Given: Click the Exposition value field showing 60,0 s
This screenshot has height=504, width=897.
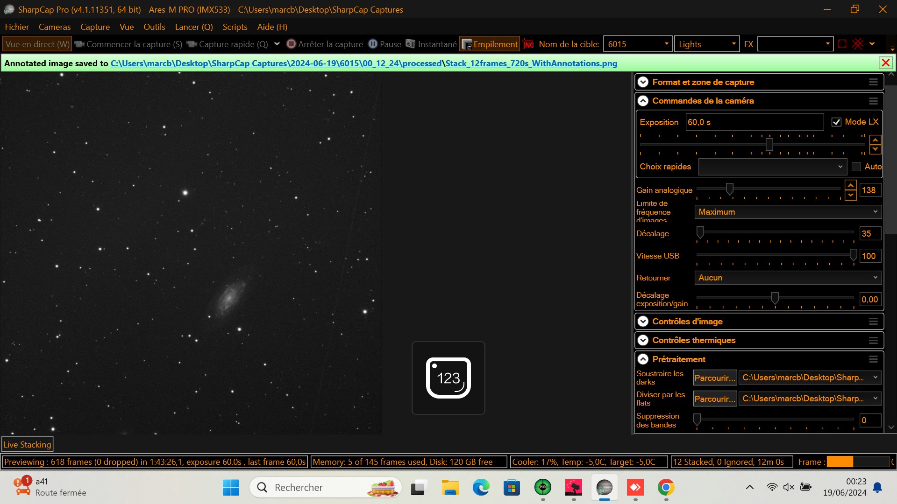Looking at the screenshot, I should (x=754, y=122).
